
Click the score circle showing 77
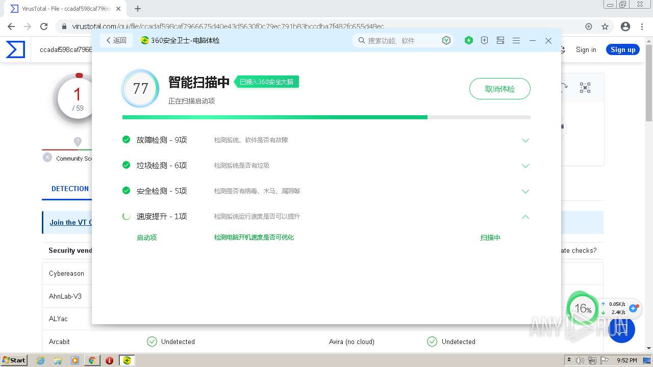(140, 89)
